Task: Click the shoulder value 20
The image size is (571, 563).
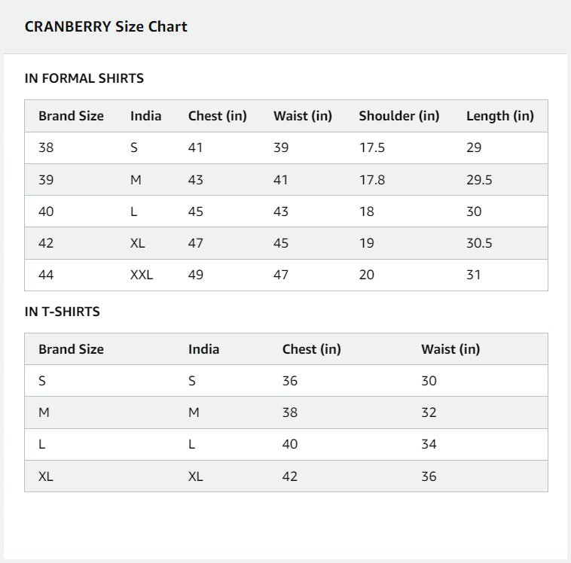Action: point(367,275)
